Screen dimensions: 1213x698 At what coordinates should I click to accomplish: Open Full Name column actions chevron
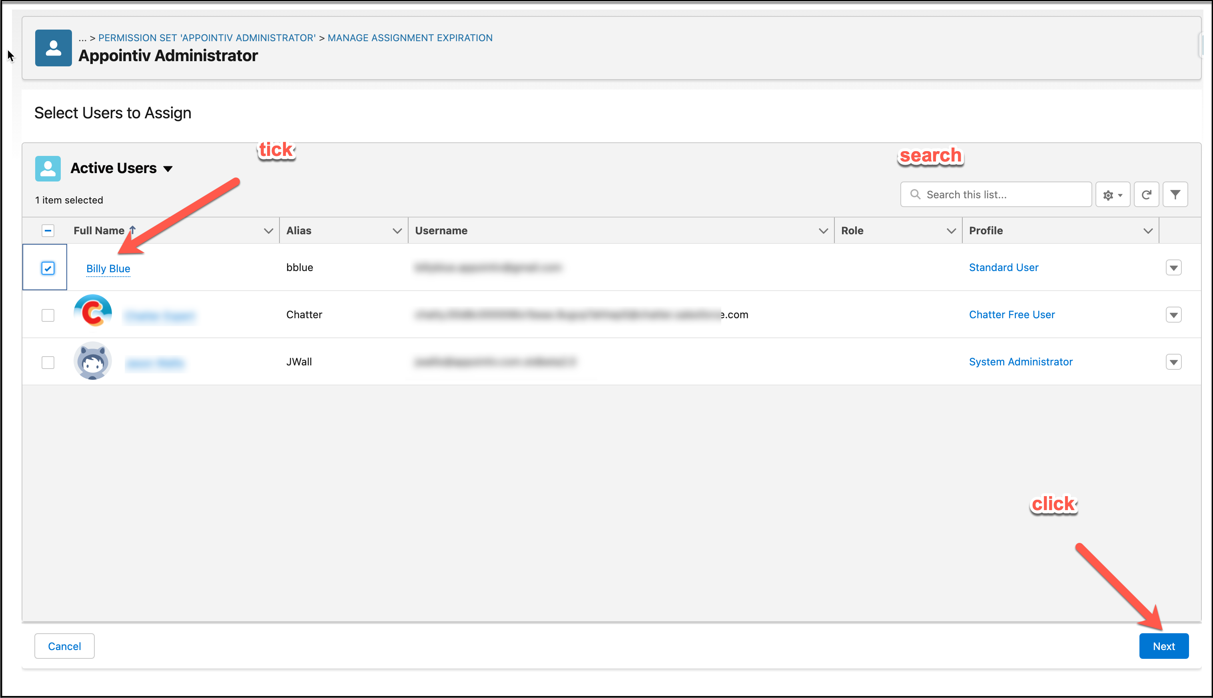coord(269,231)
